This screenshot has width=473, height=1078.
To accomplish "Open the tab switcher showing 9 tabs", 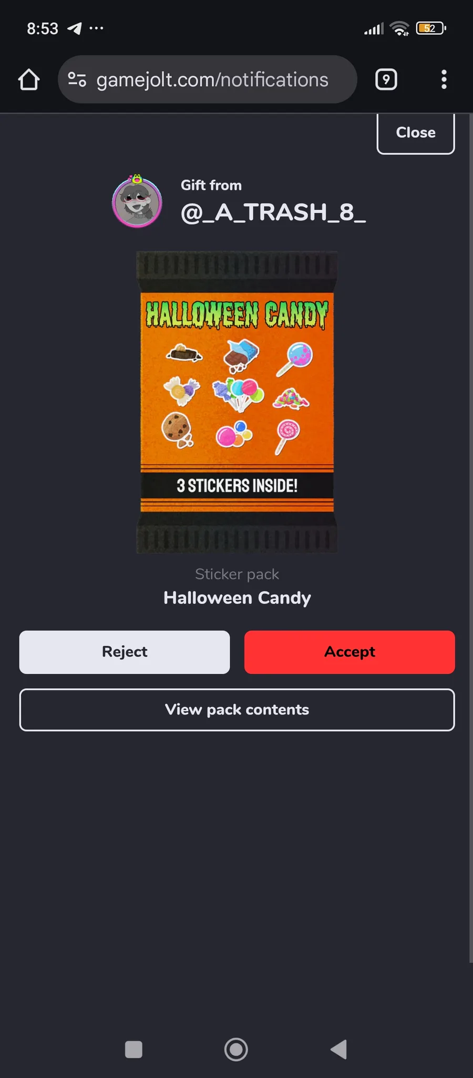I will click(386, 79).
